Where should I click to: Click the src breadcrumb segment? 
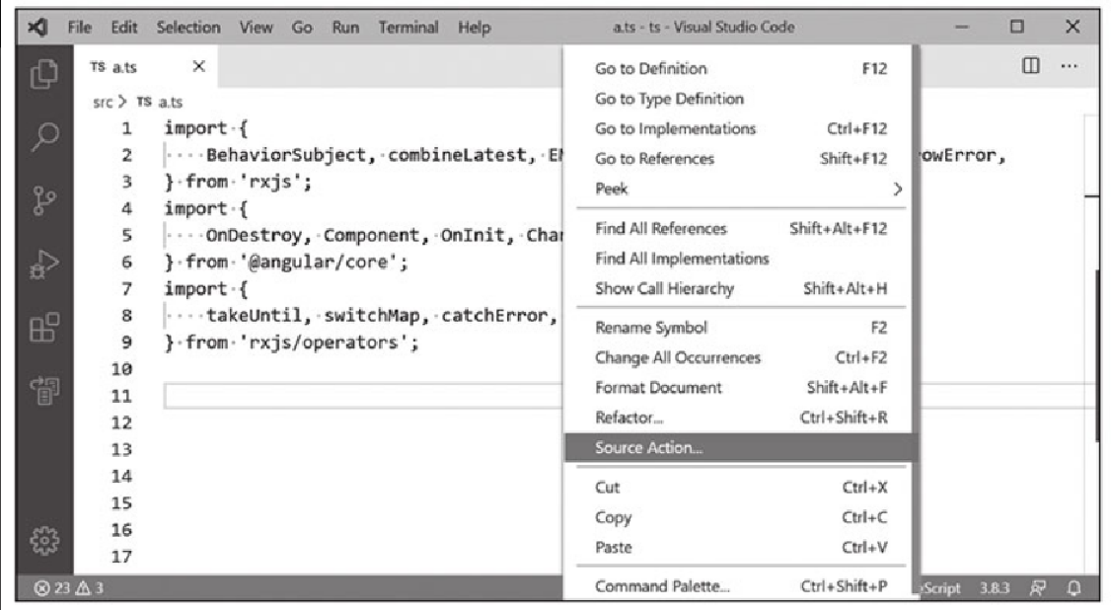(x=103, y=102)
